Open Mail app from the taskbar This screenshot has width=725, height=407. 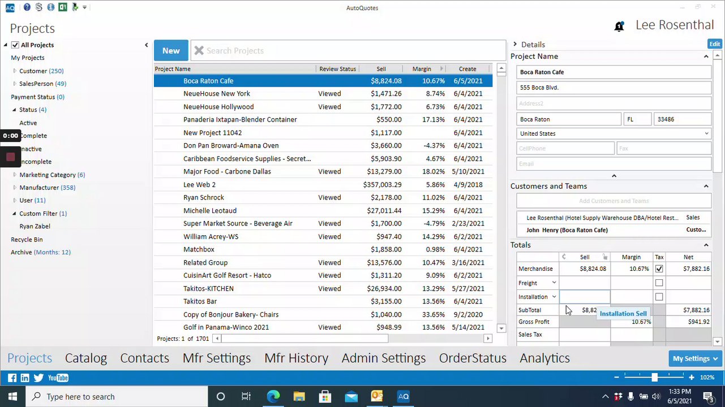click(351, 397)
